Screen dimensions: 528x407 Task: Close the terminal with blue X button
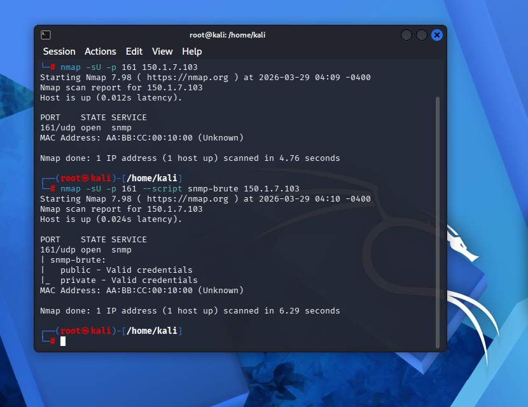[x=437, y=35]
